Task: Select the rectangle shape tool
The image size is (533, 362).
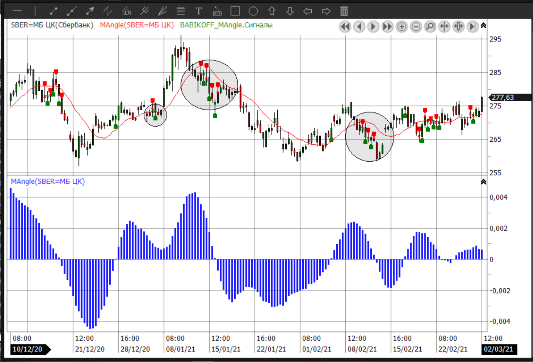Action: 235,11
